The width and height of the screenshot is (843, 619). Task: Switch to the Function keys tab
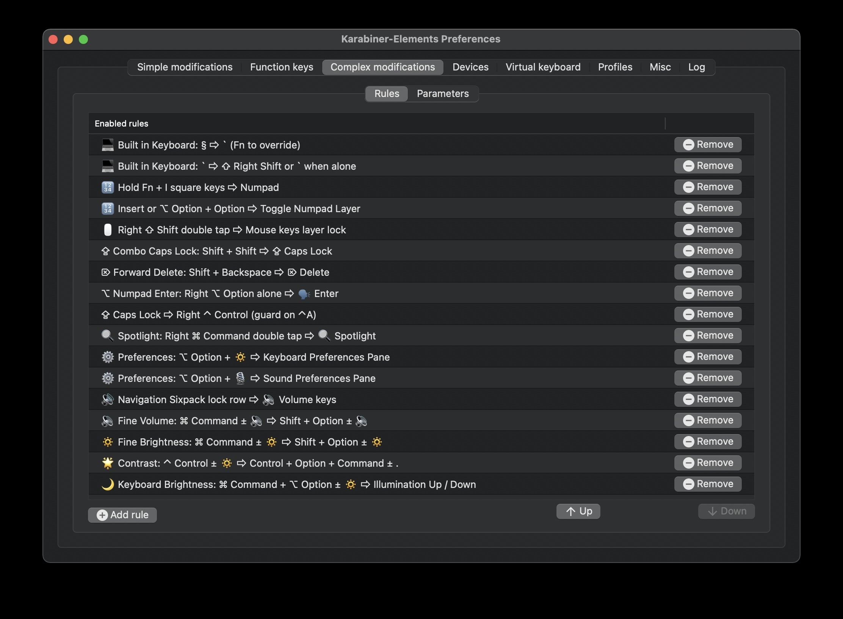282,67
